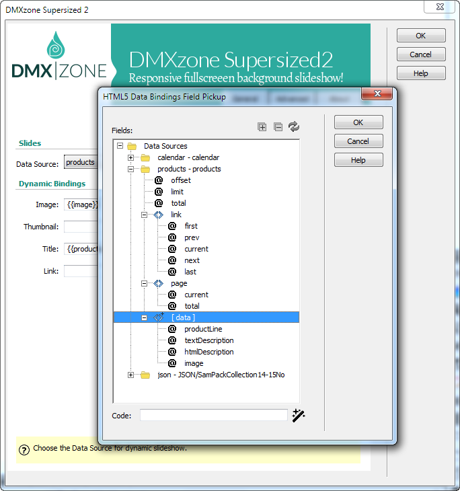Viewport: 460px width, 491px height.
Task: Click the Thumbnail binding field
Action: [x=81, y=227]
